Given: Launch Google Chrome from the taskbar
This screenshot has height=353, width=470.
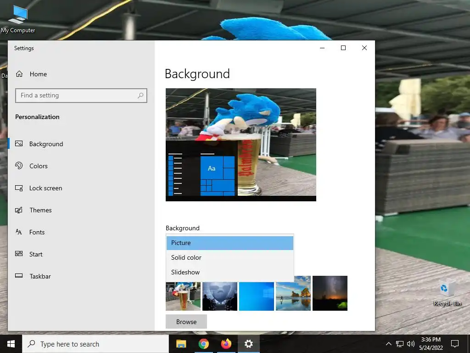Looking at the screenshot, I should [x=203, y=344].
